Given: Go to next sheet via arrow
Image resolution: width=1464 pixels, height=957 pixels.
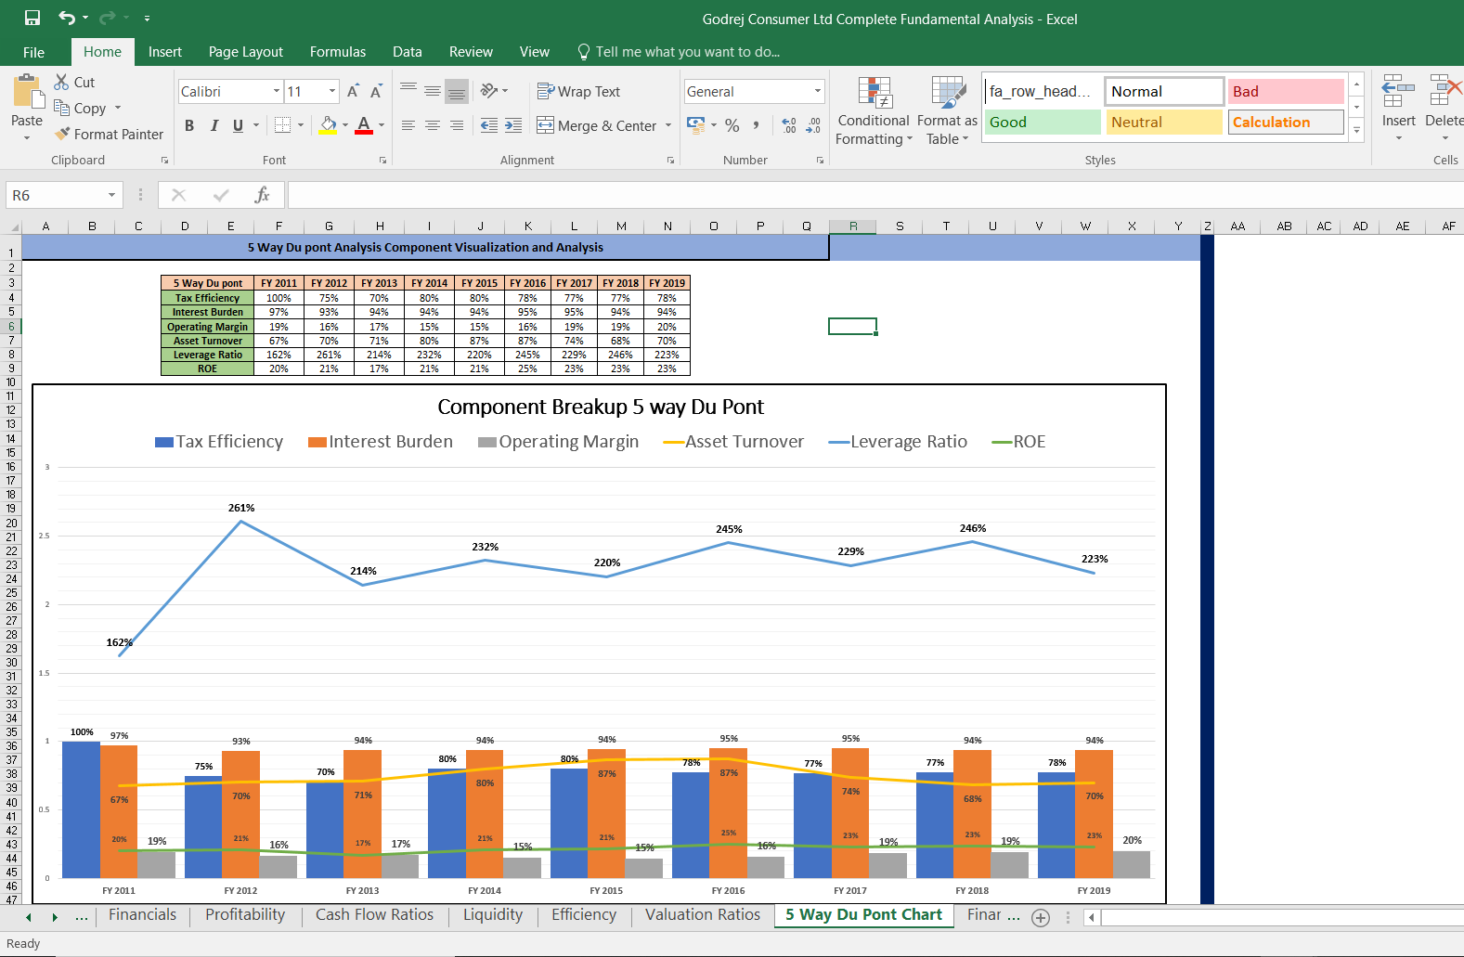Looking at the screenshot, I should pos(55,917).
